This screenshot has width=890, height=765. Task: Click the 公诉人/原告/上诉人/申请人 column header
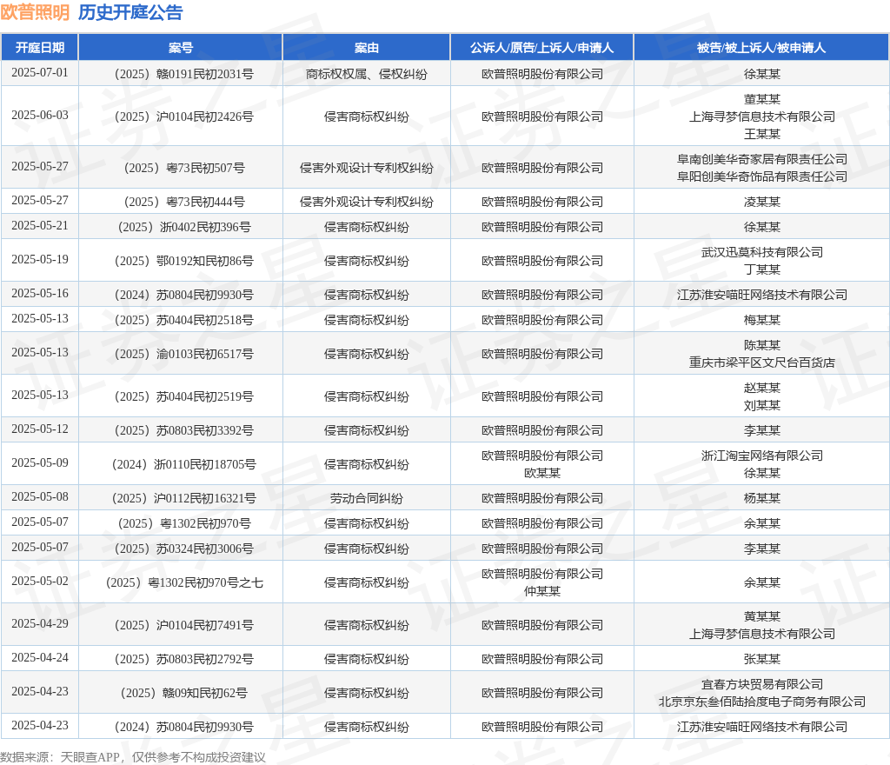pos(542,48)
